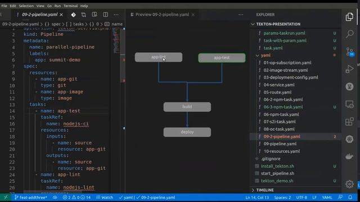Open the editor more actions ellipsis
Screen dimensions: 360x202
point(116,15)
